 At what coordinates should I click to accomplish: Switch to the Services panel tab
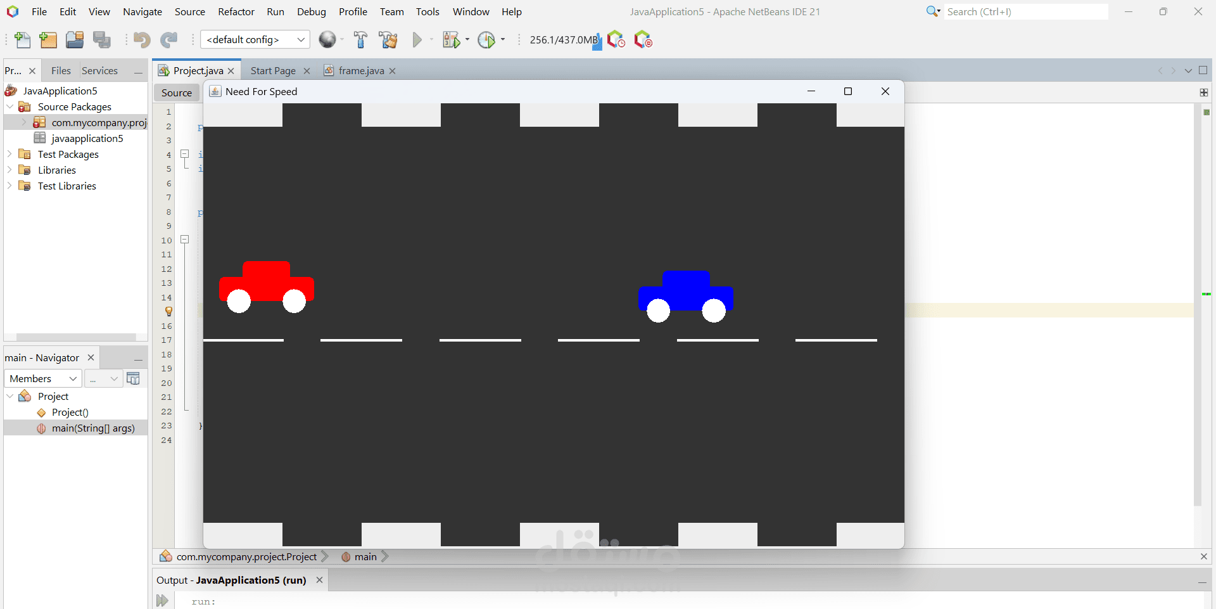pos(99,70)
